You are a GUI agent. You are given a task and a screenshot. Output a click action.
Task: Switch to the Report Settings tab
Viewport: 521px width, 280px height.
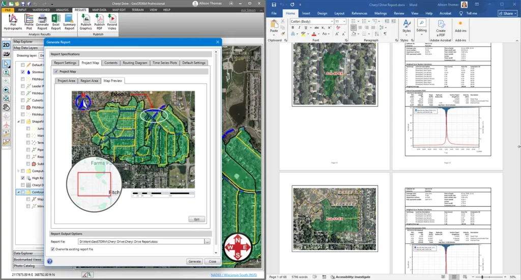(65, 63)
